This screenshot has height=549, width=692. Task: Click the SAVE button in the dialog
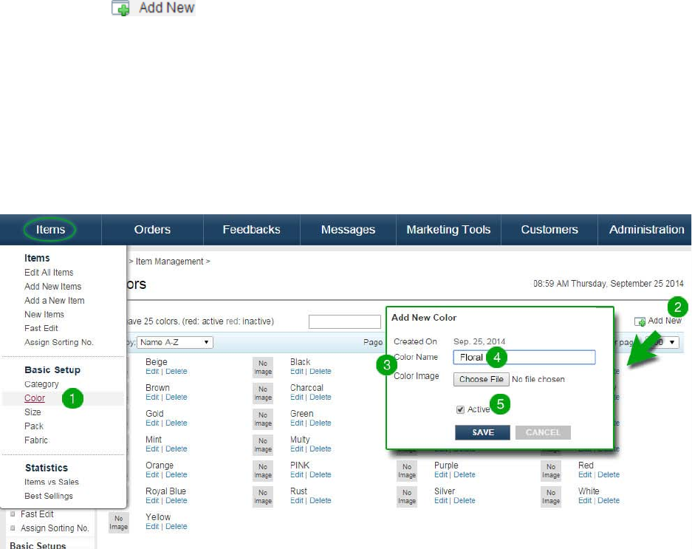(x=482, y=432)
